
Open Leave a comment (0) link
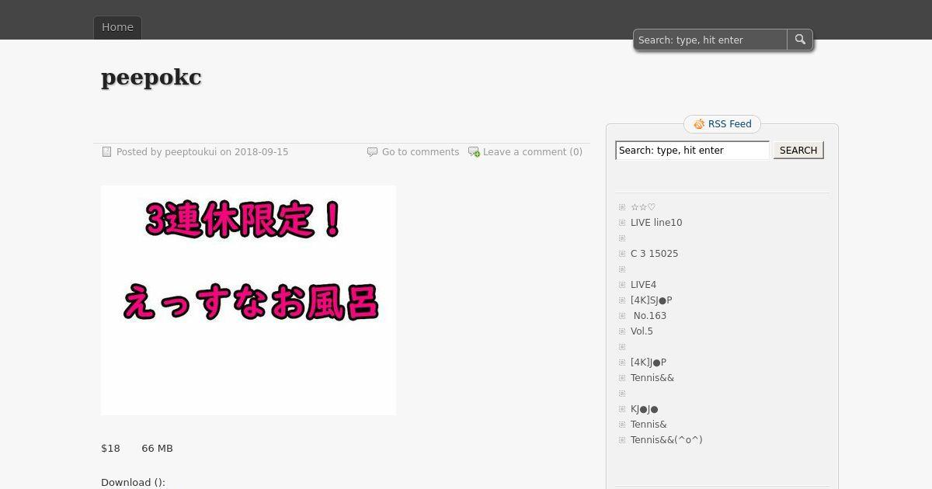pyautogui.click(x=533, y=152)
